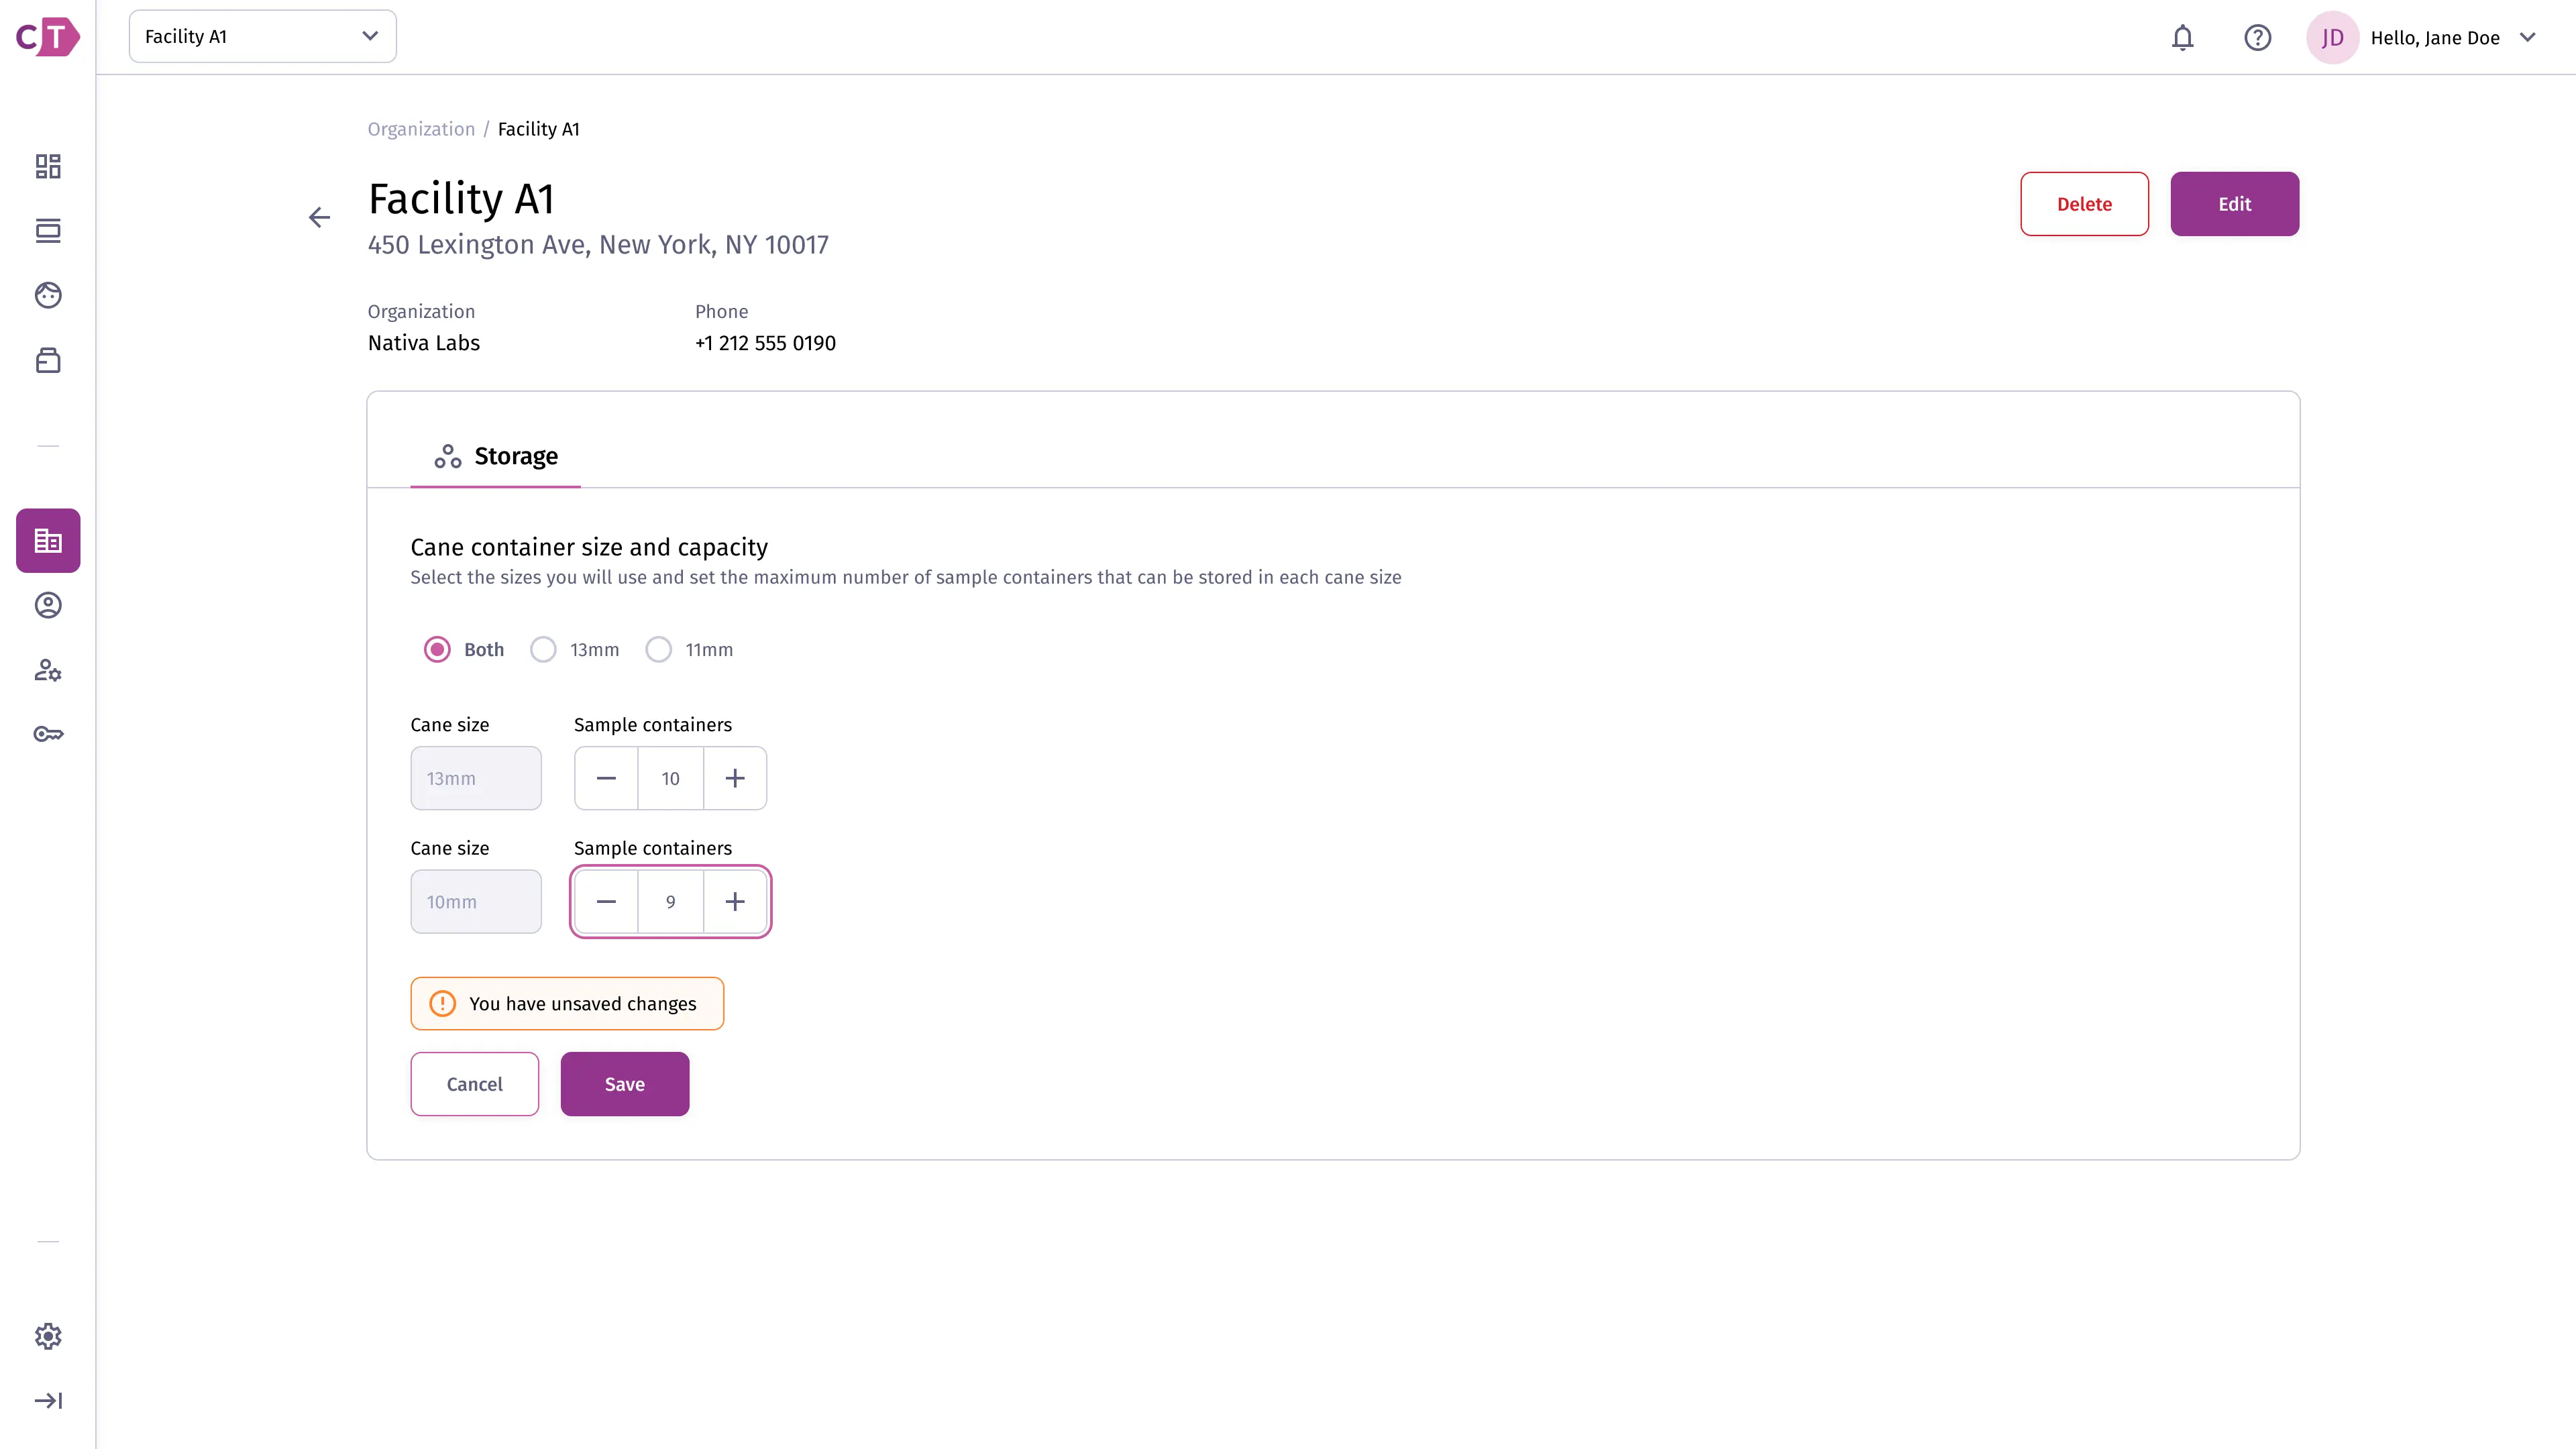This screenshot has height=1449, width=2576.
Task: Open the settings gear in sidebar
Action: click(x=48, y=1336)
